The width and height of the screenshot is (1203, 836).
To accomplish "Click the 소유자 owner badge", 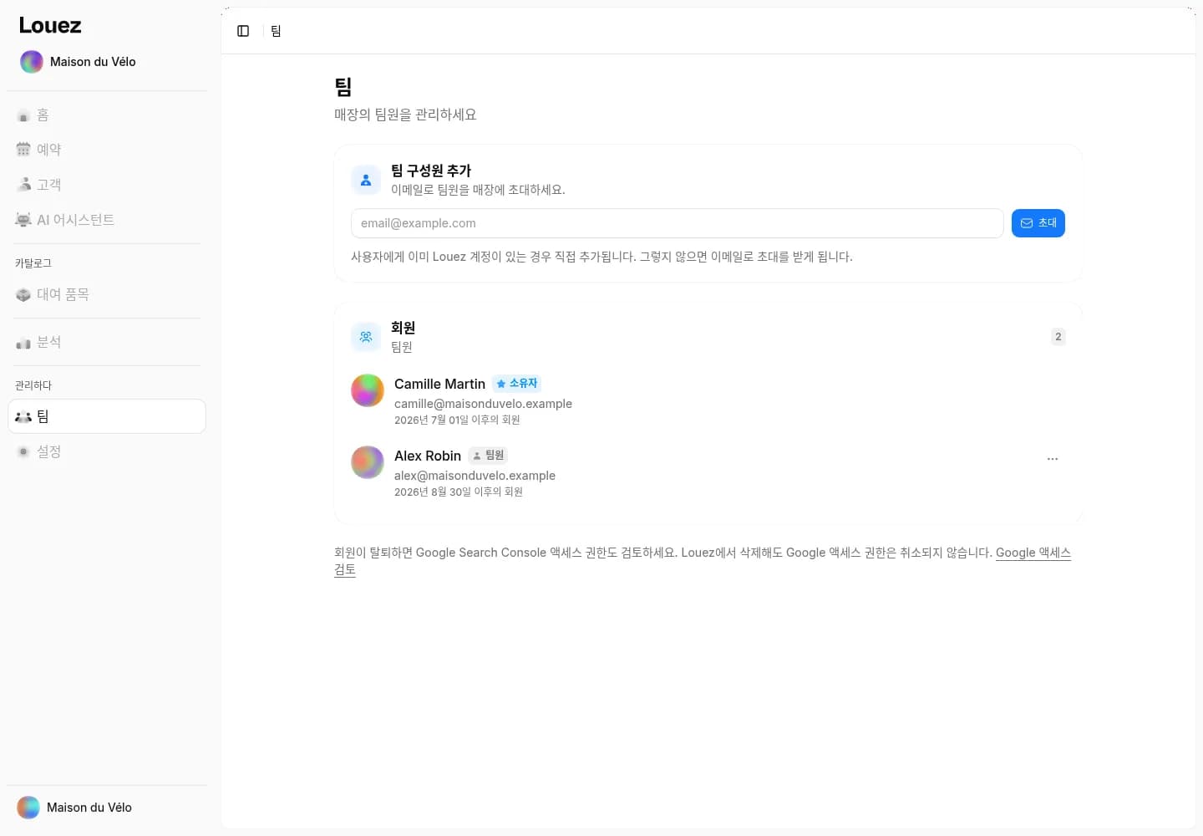I will pos(516,384).
